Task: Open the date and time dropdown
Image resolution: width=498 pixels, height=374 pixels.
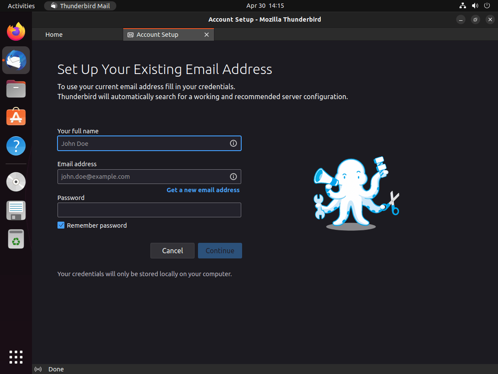Action: tap(265, 6)
